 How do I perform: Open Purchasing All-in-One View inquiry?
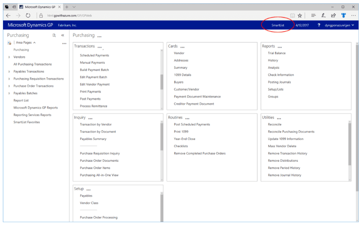(x=99, y=175)
